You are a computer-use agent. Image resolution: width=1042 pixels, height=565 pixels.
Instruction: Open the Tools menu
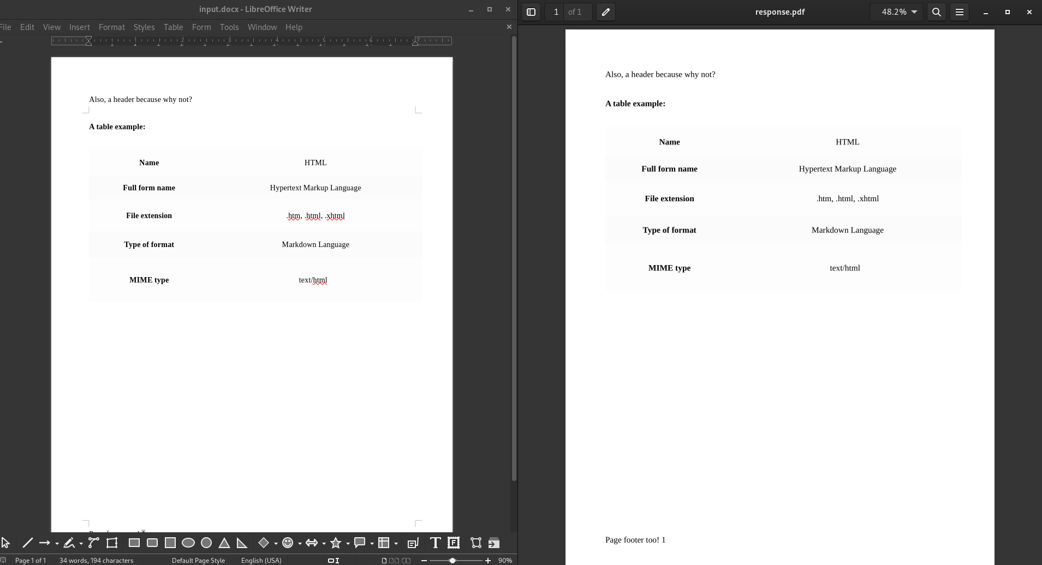(229, 27)
